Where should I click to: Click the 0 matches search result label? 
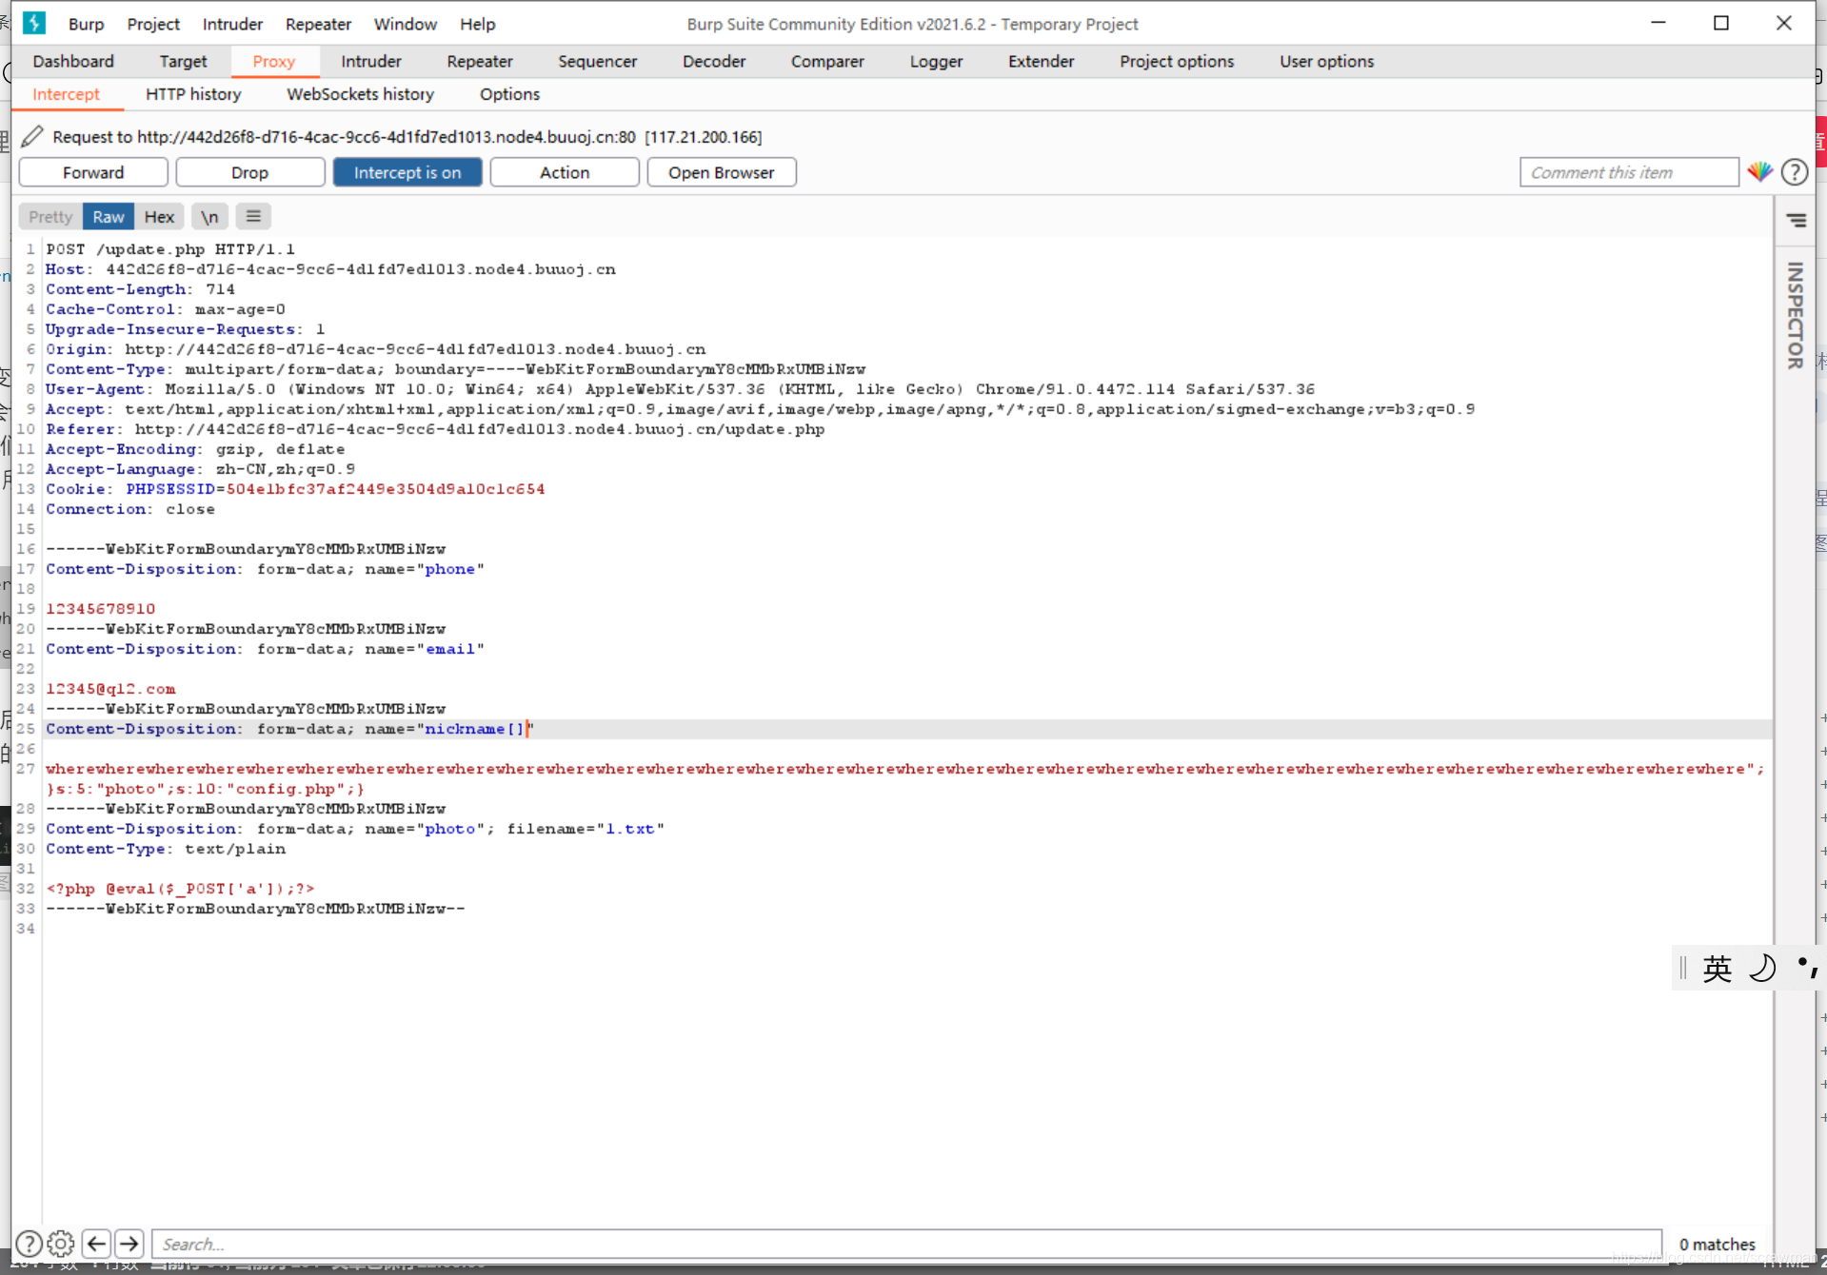tap(1718, 1244)
